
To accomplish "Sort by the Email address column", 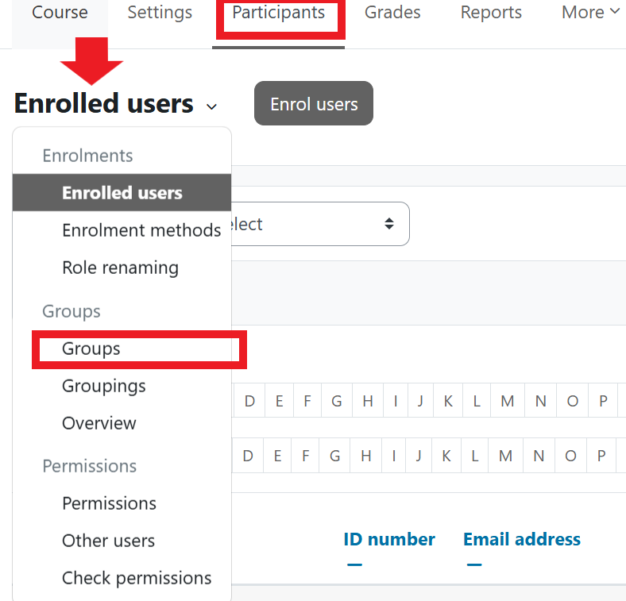I will 522,540.
